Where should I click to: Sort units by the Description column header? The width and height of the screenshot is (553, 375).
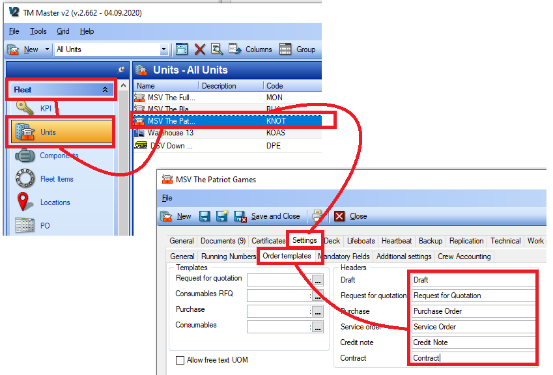click(231, 86)
